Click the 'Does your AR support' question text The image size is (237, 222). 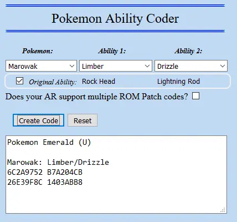click(96, 97)
